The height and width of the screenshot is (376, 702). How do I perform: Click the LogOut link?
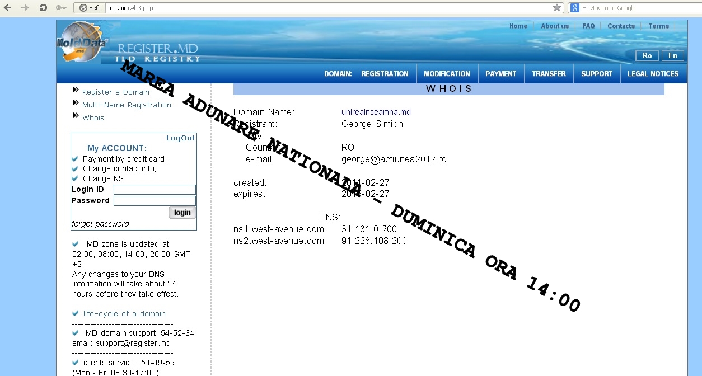point(181,138)
